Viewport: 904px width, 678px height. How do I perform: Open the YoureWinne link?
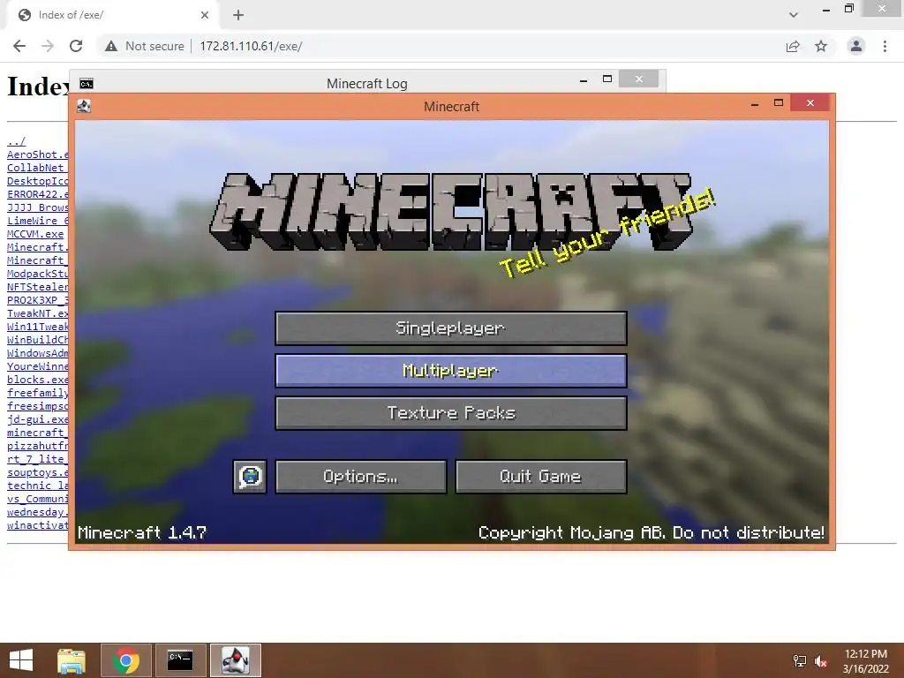coord(37,366)
